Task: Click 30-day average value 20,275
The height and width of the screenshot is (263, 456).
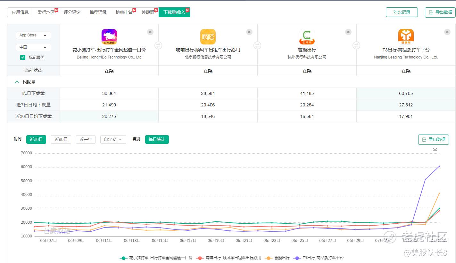Action: point(109,116)
